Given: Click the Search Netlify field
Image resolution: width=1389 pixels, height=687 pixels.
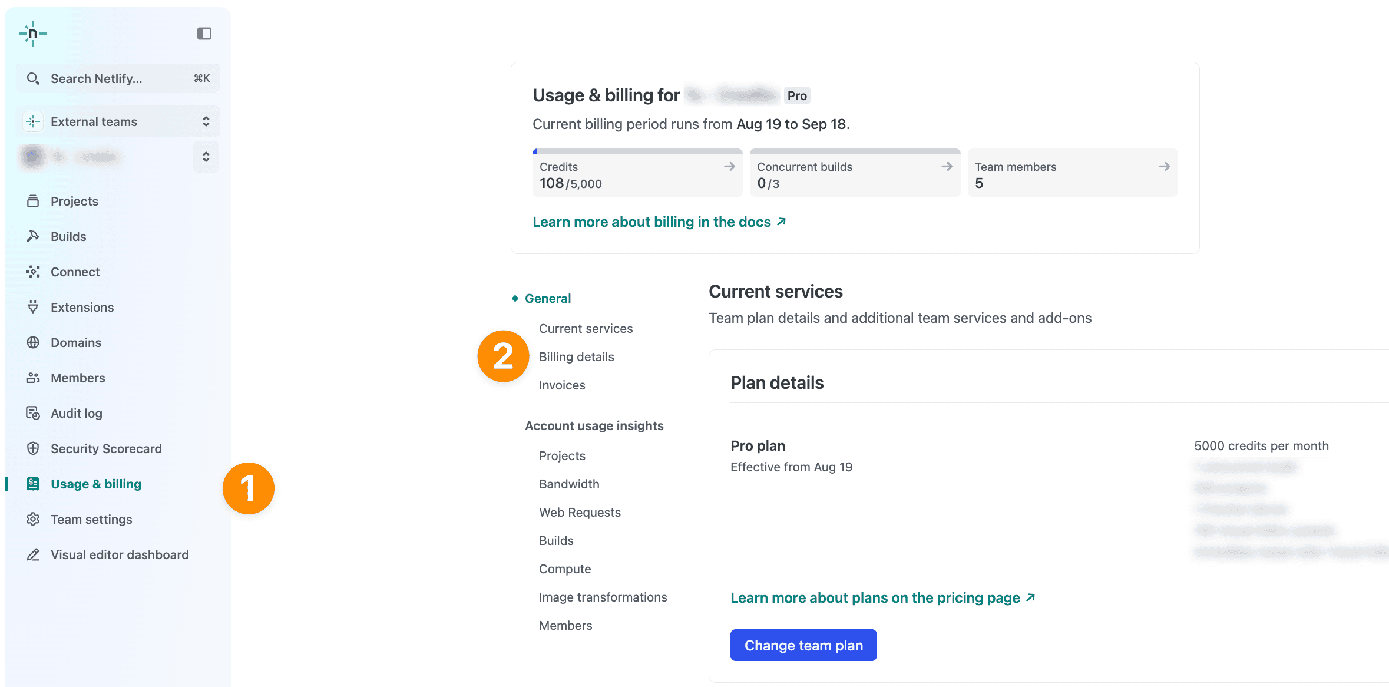Looking at the screenshot, I should pos(118,78).
